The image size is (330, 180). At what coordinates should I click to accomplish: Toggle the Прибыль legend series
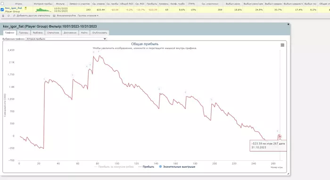(146, 167)
